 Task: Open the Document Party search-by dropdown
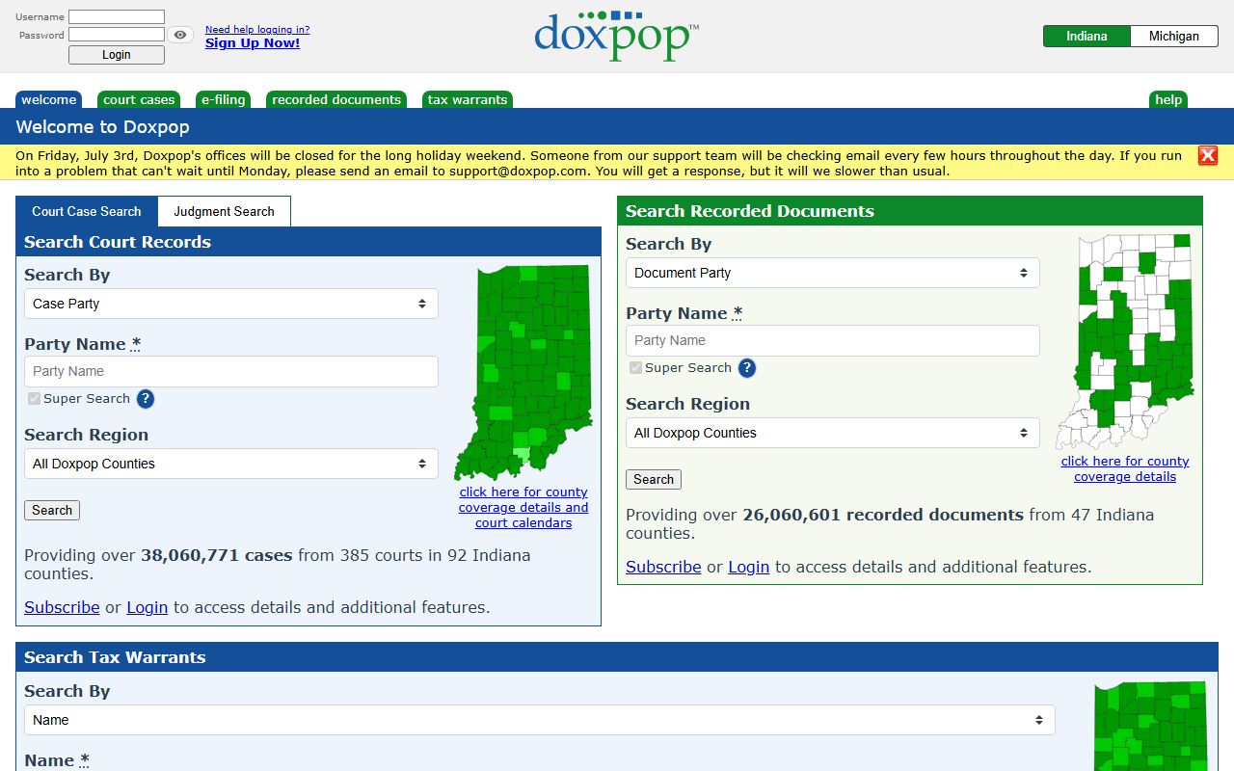pyautogui.click(x=833, y=273)
